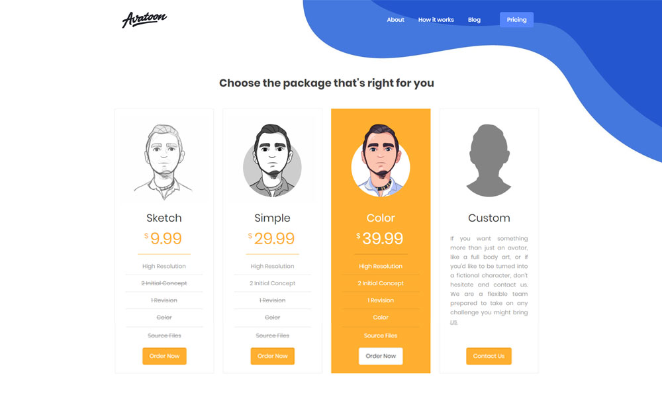The height and width of the screenshot is (397, 662).
Task: Order the Simple package now
Action: pos(273,356)
